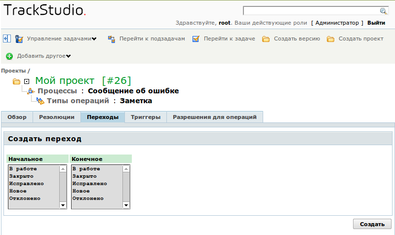Viewport: 395px width, 235px height.
Task: Click the Перейти к задаче checkbox icon
Action: point(196,39)
